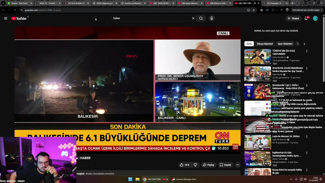Clear the search box with the X icon

point(193,18)
